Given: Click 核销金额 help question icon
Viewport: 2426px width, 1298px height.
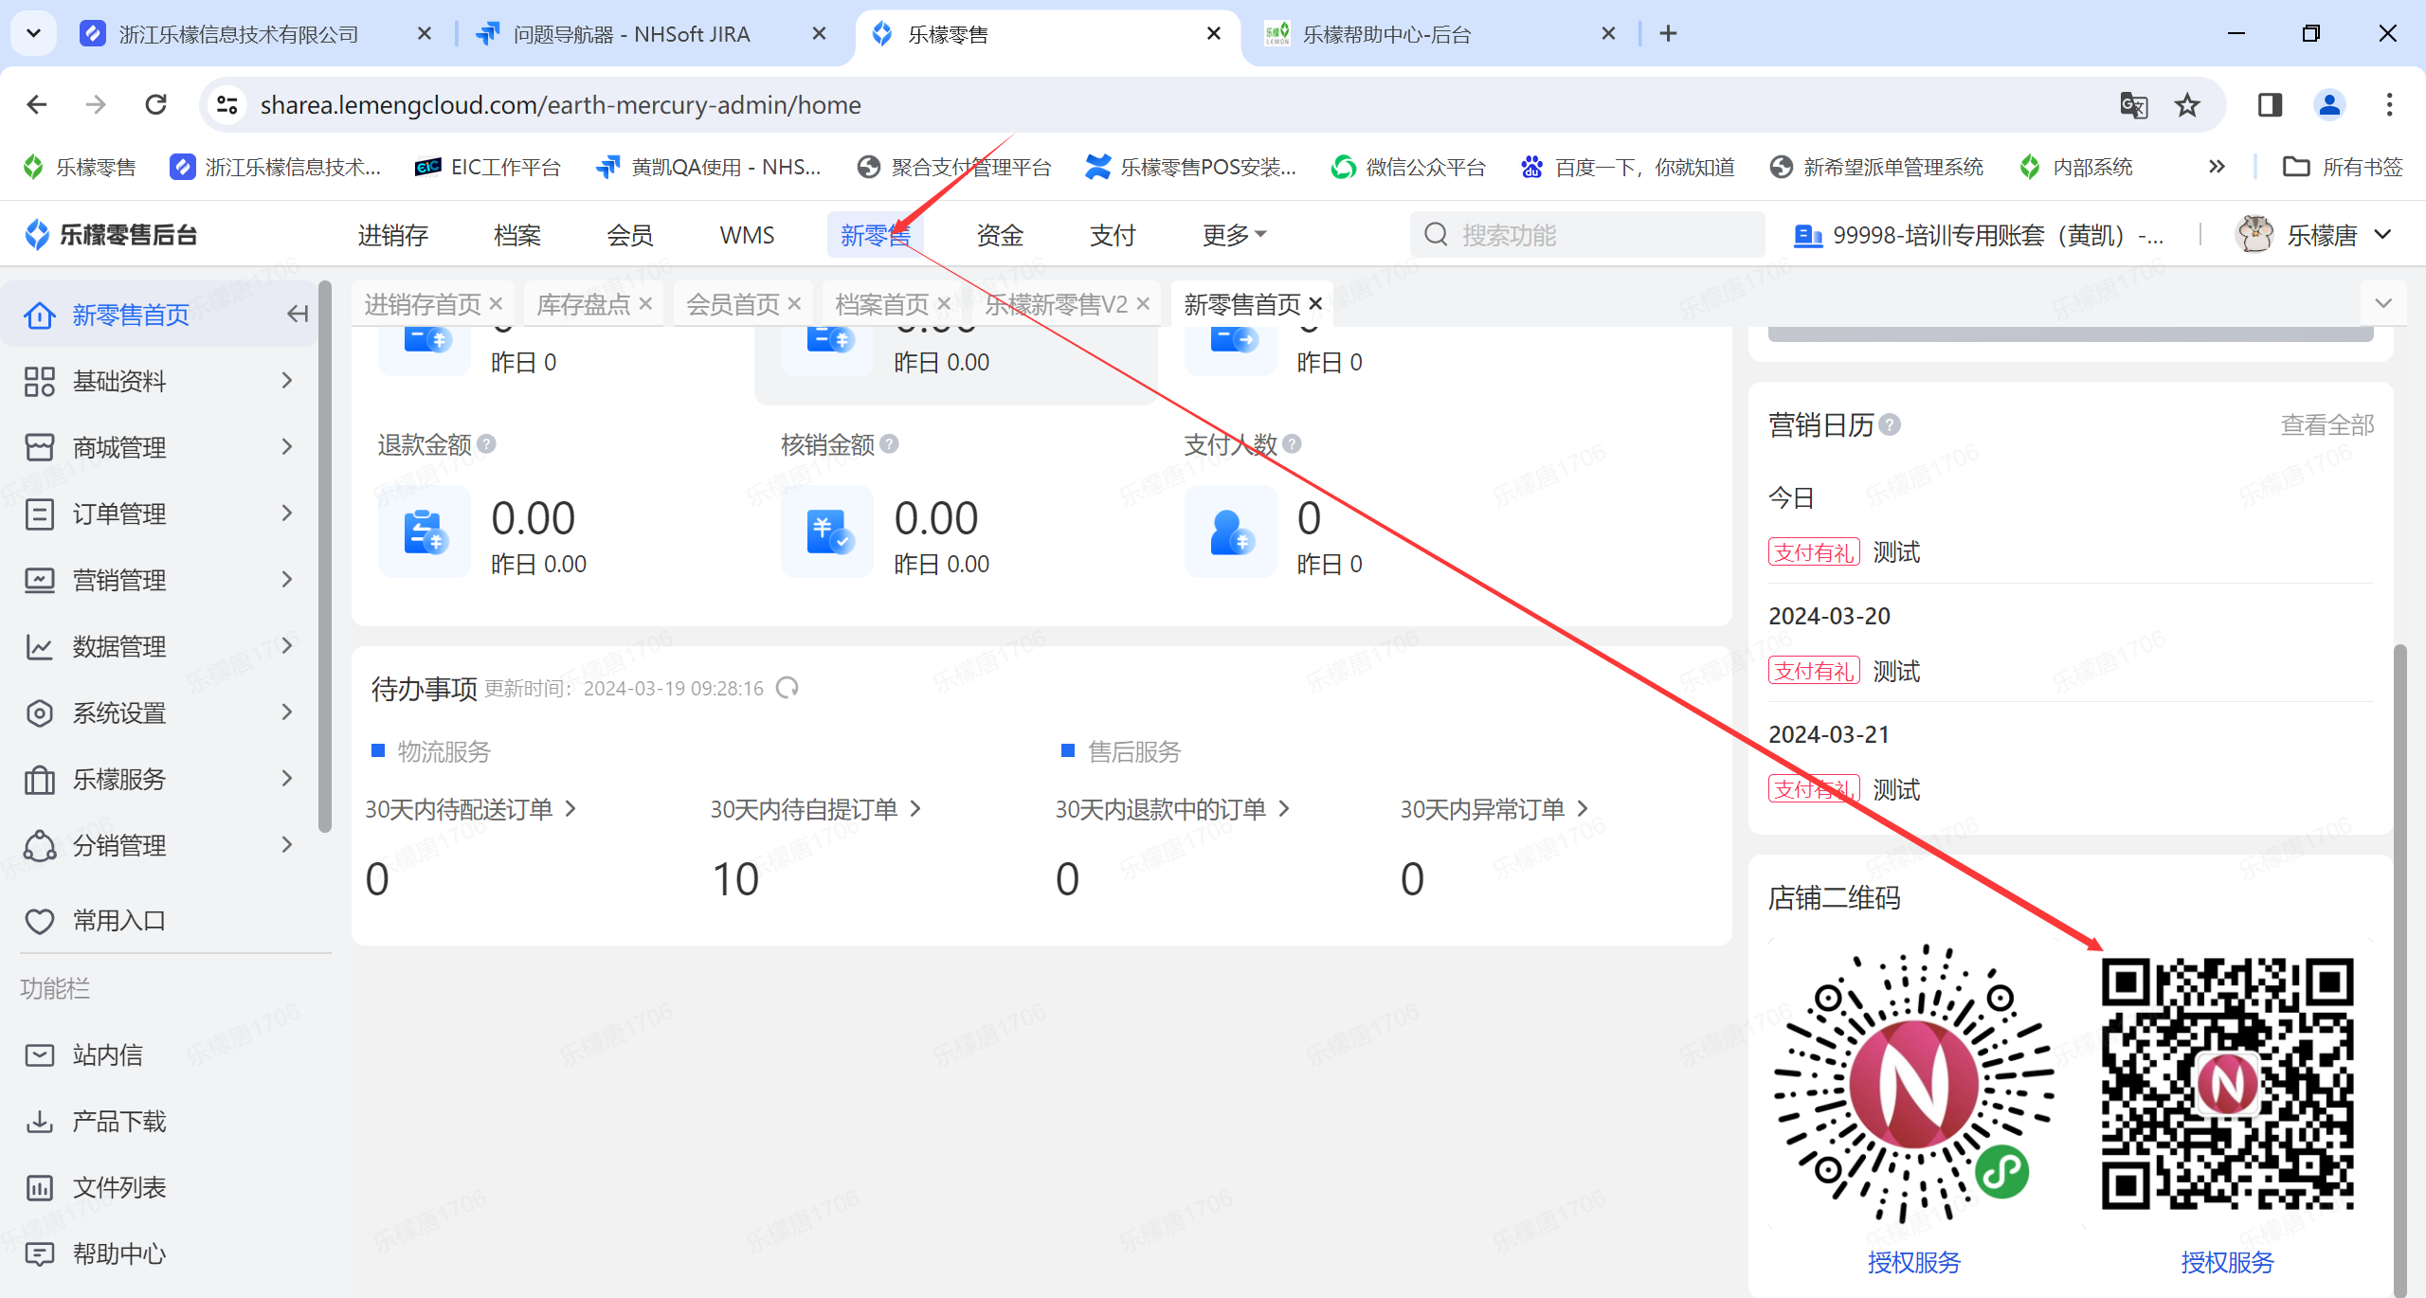Looking at the screenshot, I should coord(889,444).
